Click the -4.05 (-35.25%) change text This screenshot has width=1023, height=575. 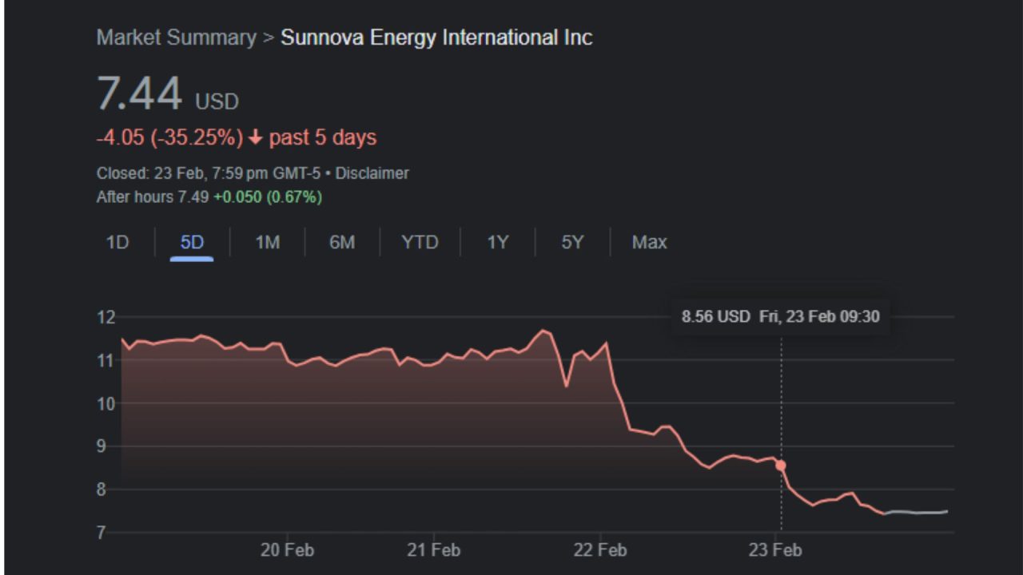(x=169, y=137)
